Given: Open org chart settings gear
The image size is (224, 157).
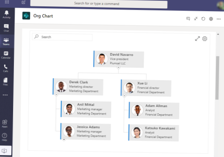Looking at the screenshot, I should [205, 39].
